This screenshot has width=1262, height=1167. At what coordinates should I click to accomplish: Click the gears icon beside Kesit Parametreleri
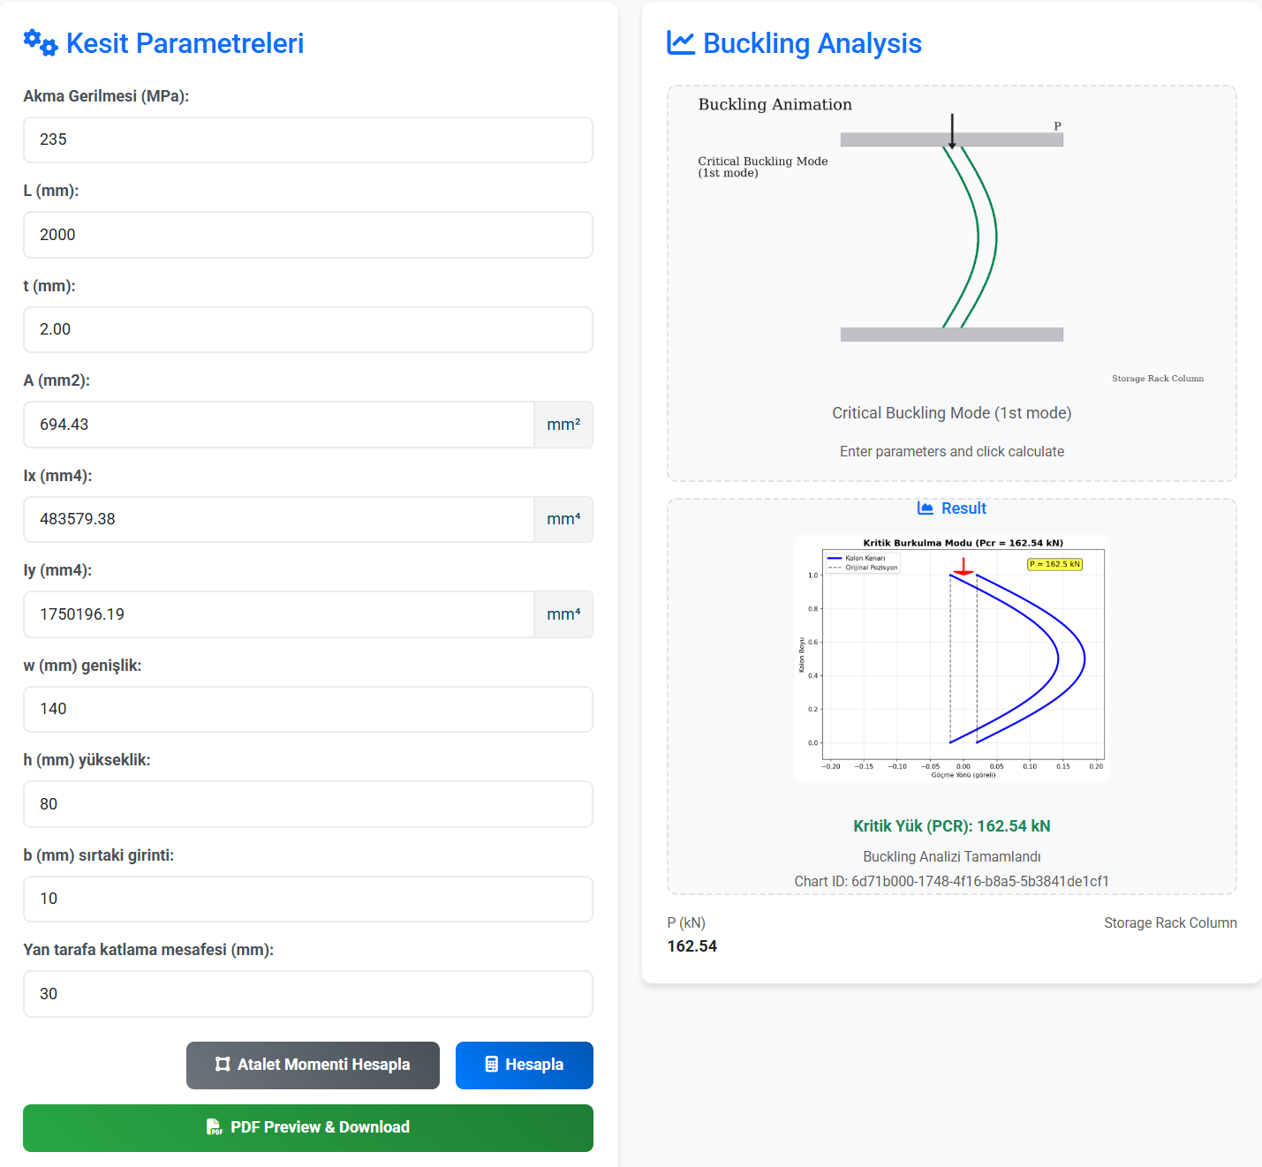tap(41, 42)
